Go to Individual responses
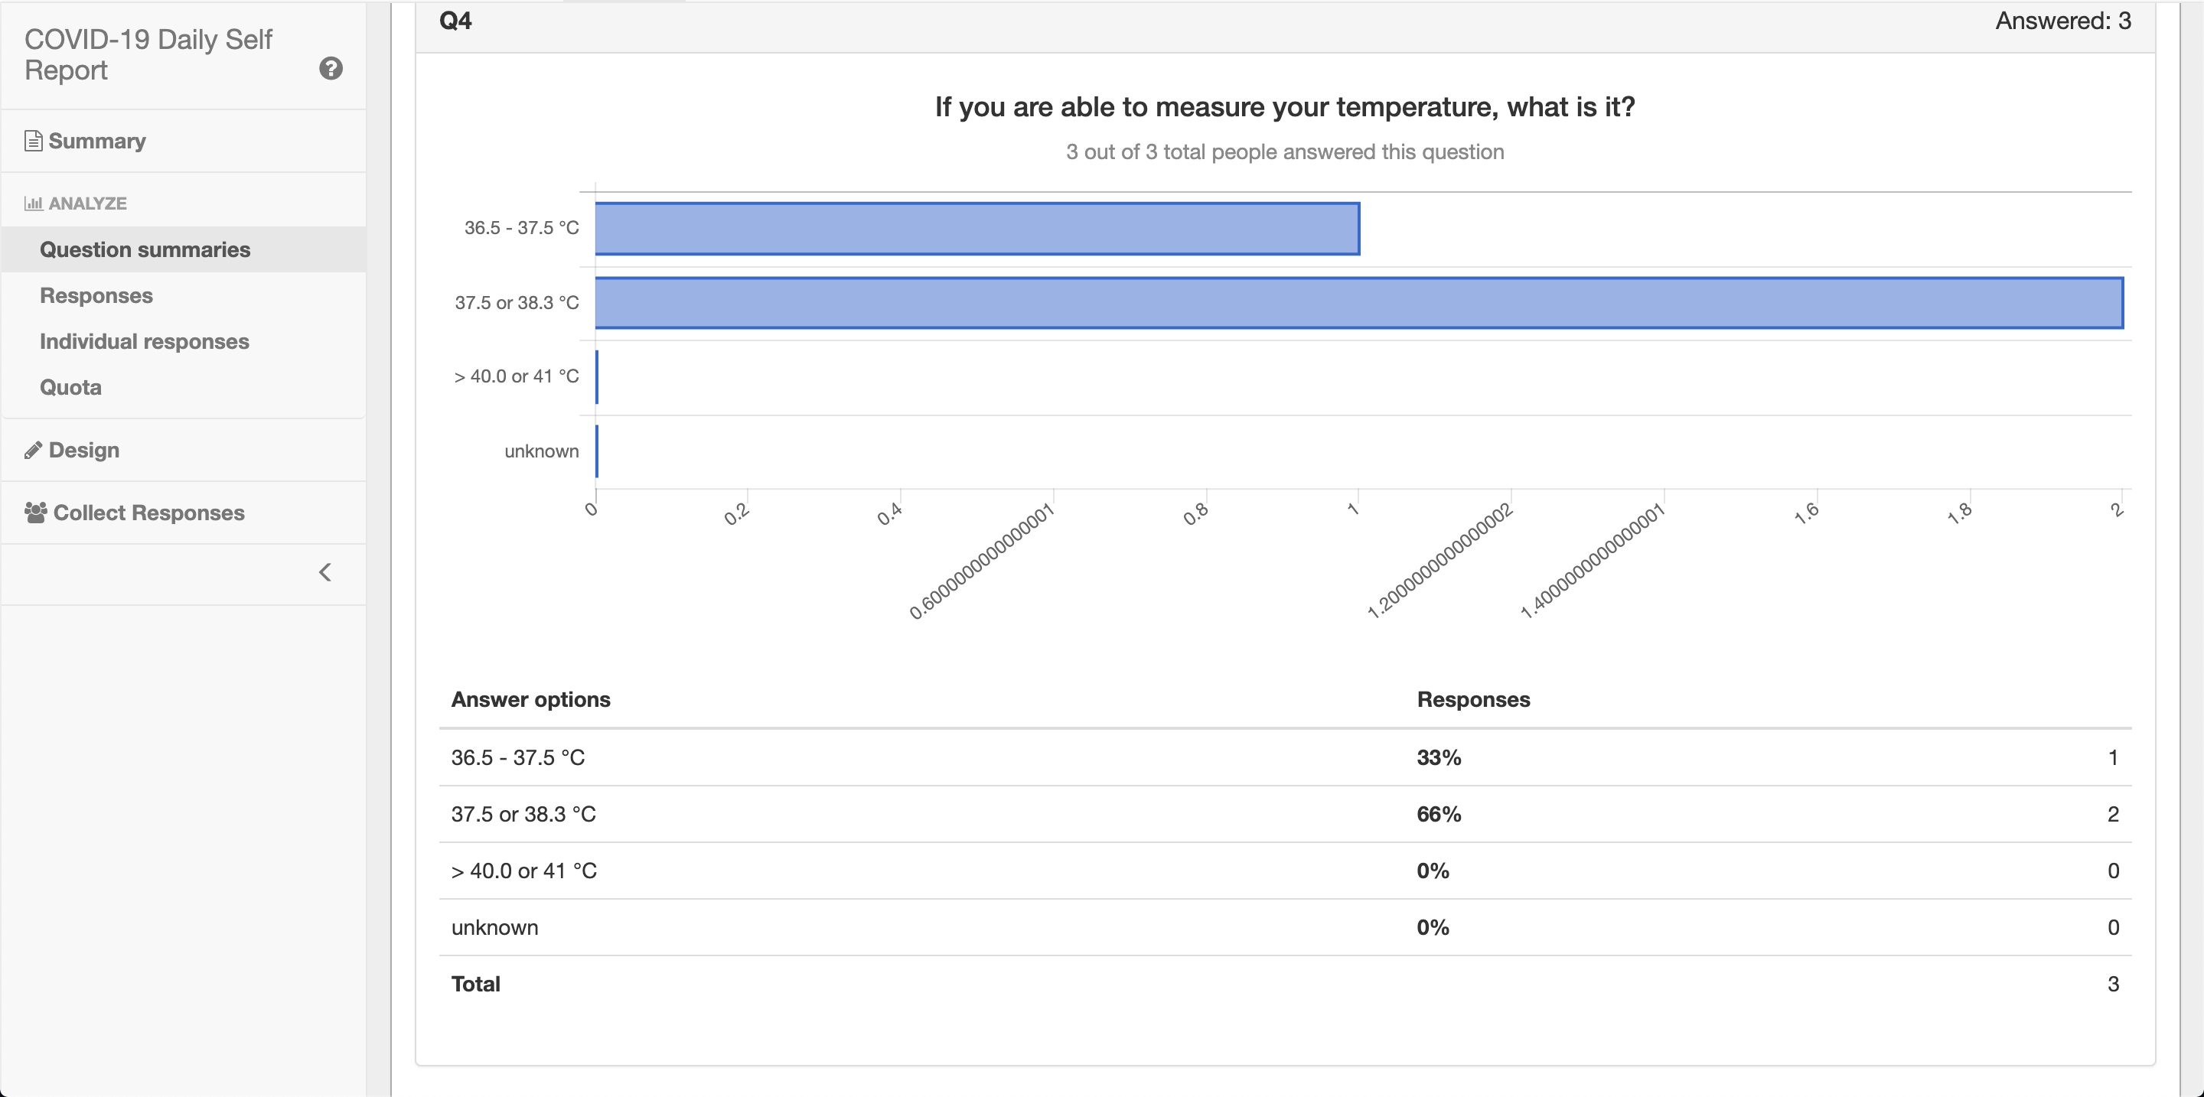The image size is (2204, 1097). [144, 341]
